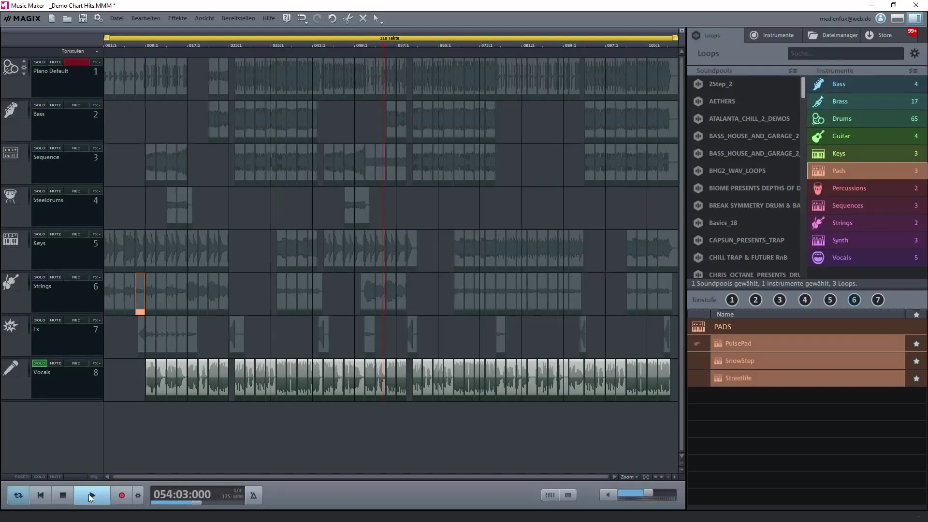The height and width of the screenshot is (522, 928).
Task: Click the Piano Default track drum icon
Action: click(11, 67)
